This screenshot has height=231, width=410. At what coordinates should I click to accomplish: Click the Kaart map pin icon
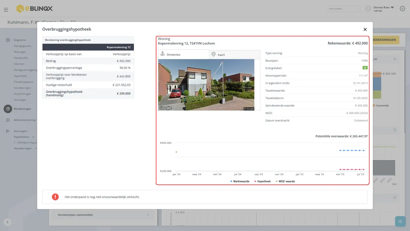[214, 54]
